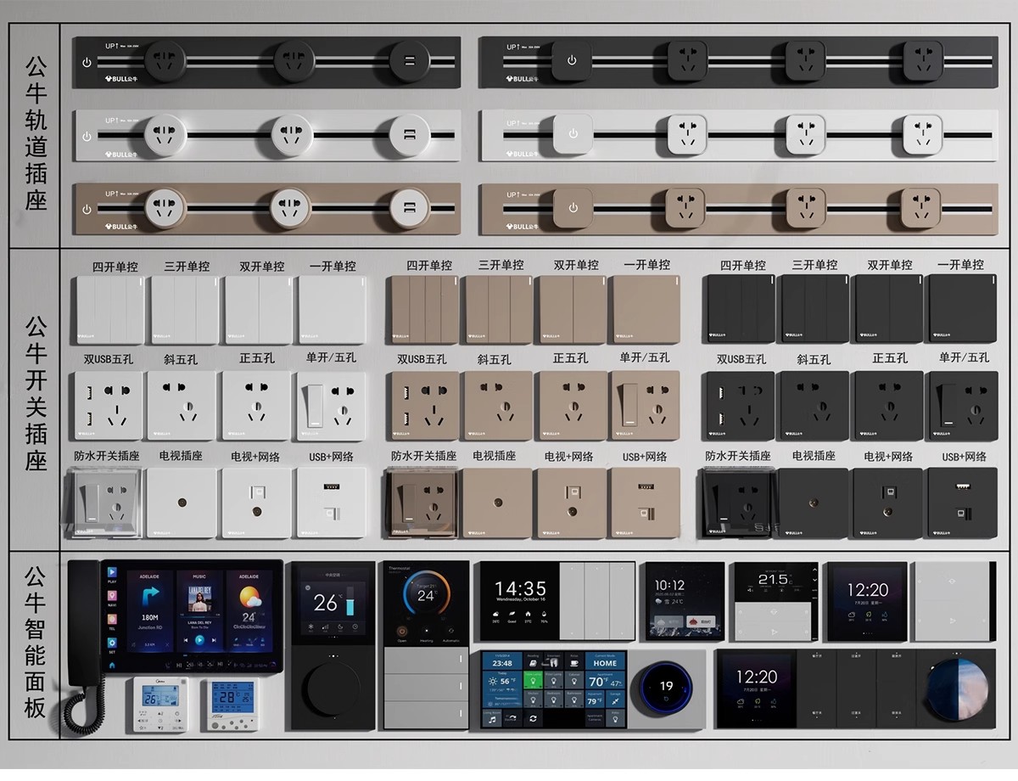The image size is (1018, 781).
Task: Tap the power icon on the white round-socket track
Action: pos(87,136)
